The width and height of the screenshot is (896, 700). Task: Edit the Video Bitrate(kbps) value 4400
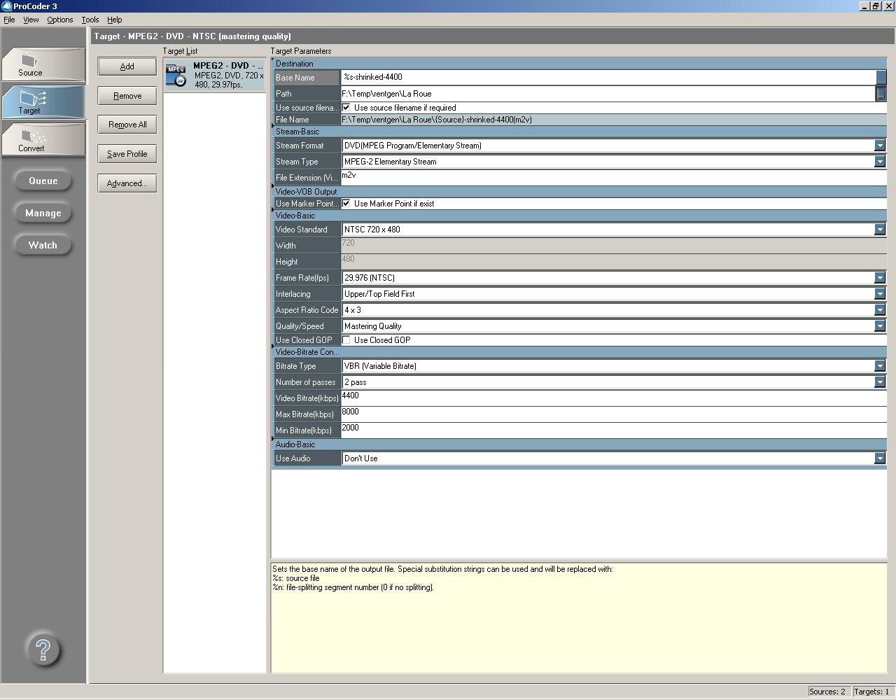(613, 398)
